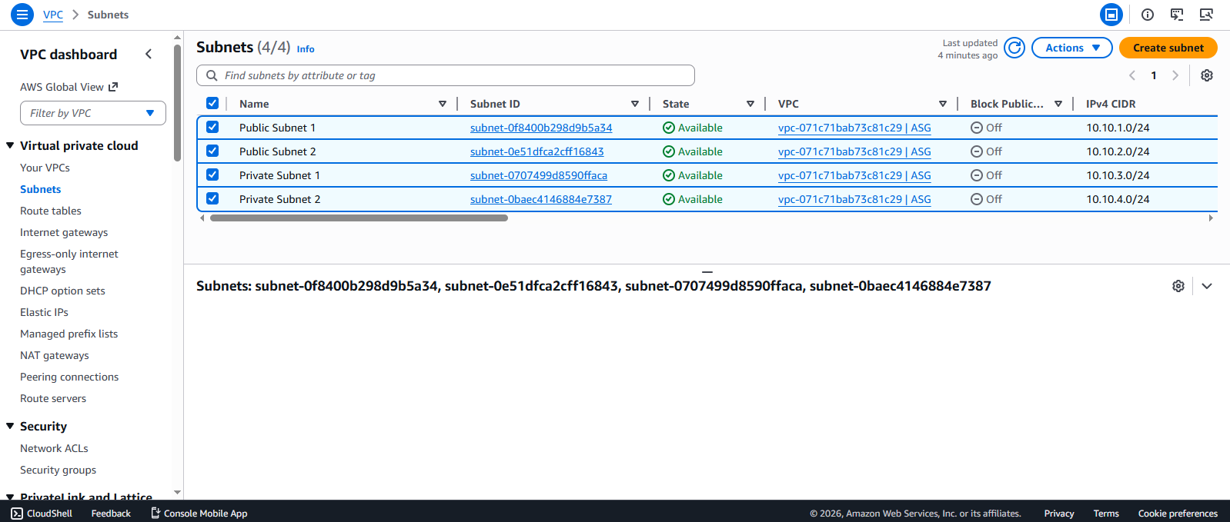Click the Info link beside Subnets heading
The height and width of the screenshot is (522, 1230).
click(x=306, y=48)
